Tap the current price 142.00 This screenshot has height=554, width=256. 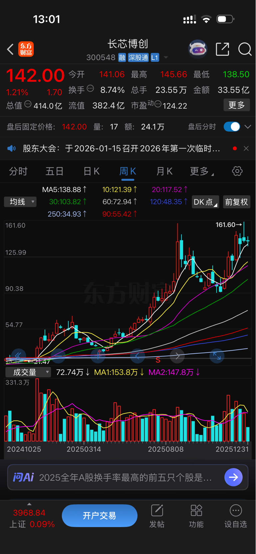point(35,75)
